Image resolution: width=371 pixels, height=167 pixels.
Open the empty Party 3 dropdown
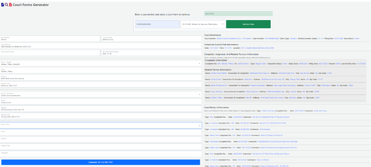tap(100, 126)
